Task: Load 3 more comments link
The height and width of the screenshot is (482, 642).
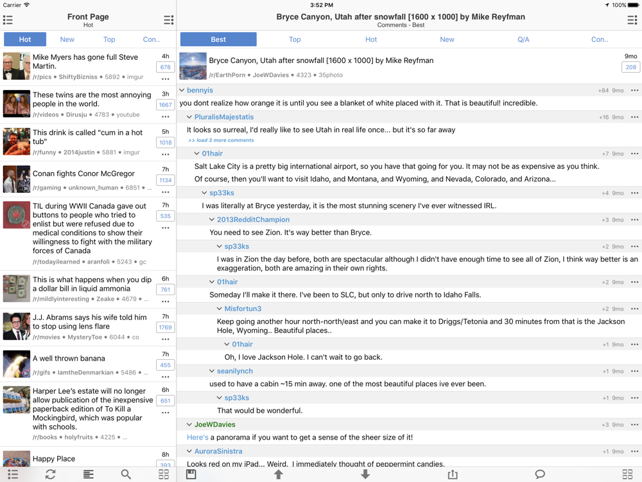Action: tap(221, 140)
